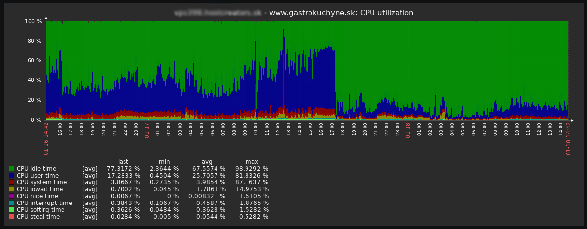This screenshot has height=229, width=587.
Task: Click the 'last' column header in legend
Action: point(124,162)
